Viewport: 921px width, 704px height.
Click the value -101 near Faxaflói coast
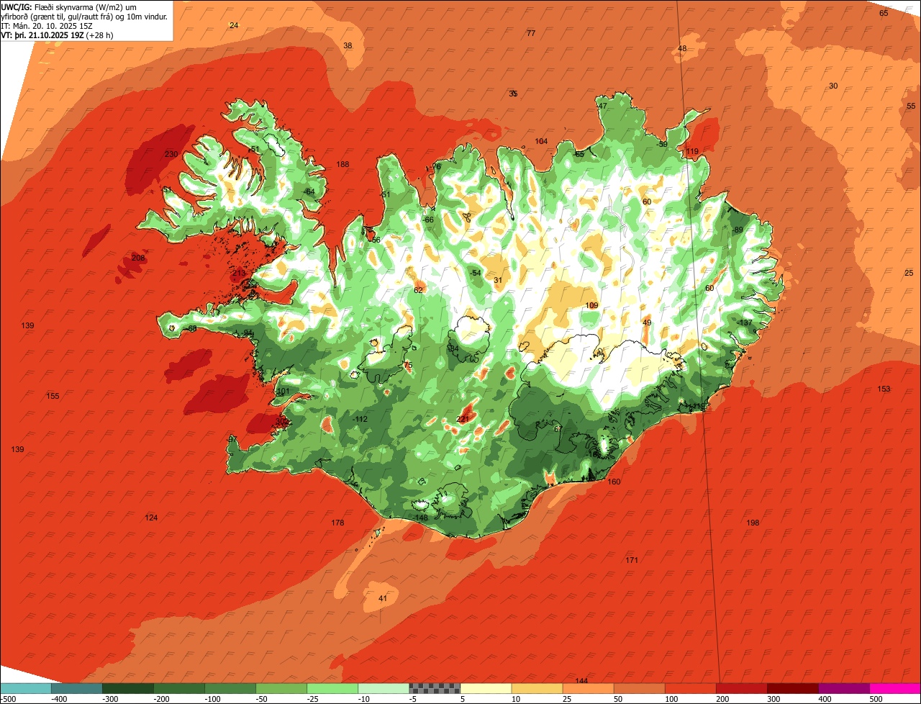point(281,392)
